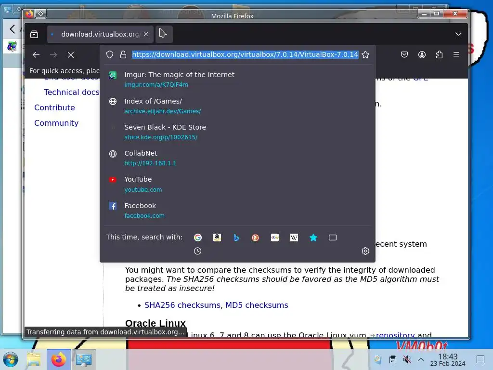This screenshot has width=493, height=370.
Task: Select the download.virtualbox.org tab
Action: [100, 34]
